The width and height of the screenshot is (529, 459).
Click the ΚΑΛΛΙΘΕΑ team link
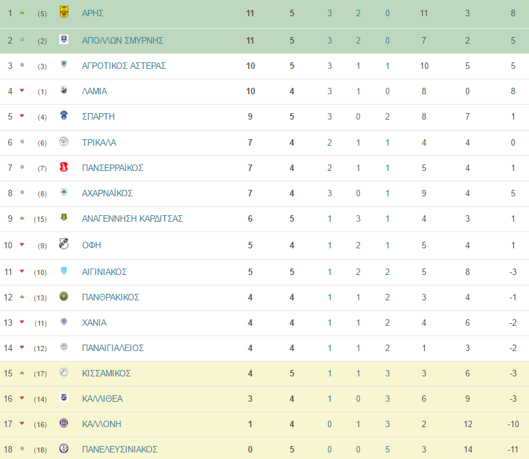pyautogui.click(x=102, y=399)
